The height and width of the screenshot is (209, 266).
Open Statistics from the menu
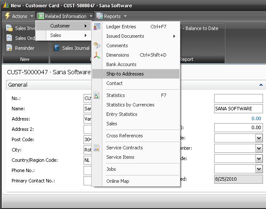click(x=136, y=95)
